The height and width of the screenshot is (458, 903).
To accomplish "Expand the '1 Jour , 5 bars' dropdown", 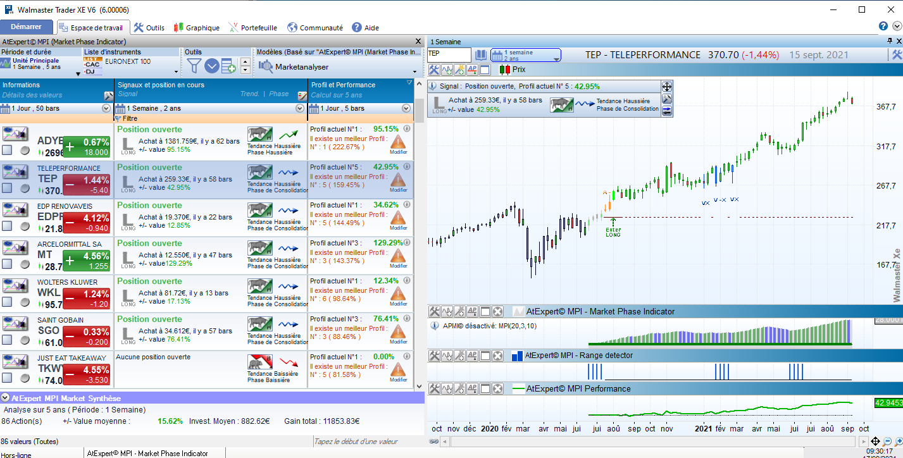I will pos(407,108).
